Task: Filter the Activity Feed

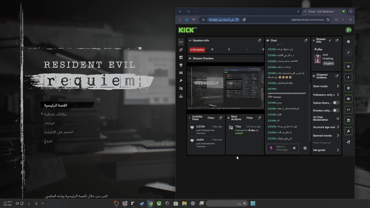Action: coord(211,118)
